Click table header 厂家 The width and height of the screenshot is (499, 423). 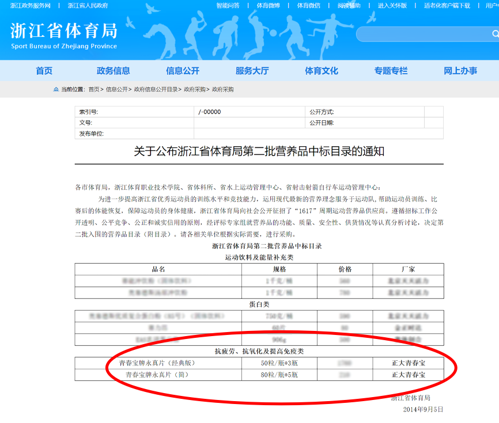(409, 269)
